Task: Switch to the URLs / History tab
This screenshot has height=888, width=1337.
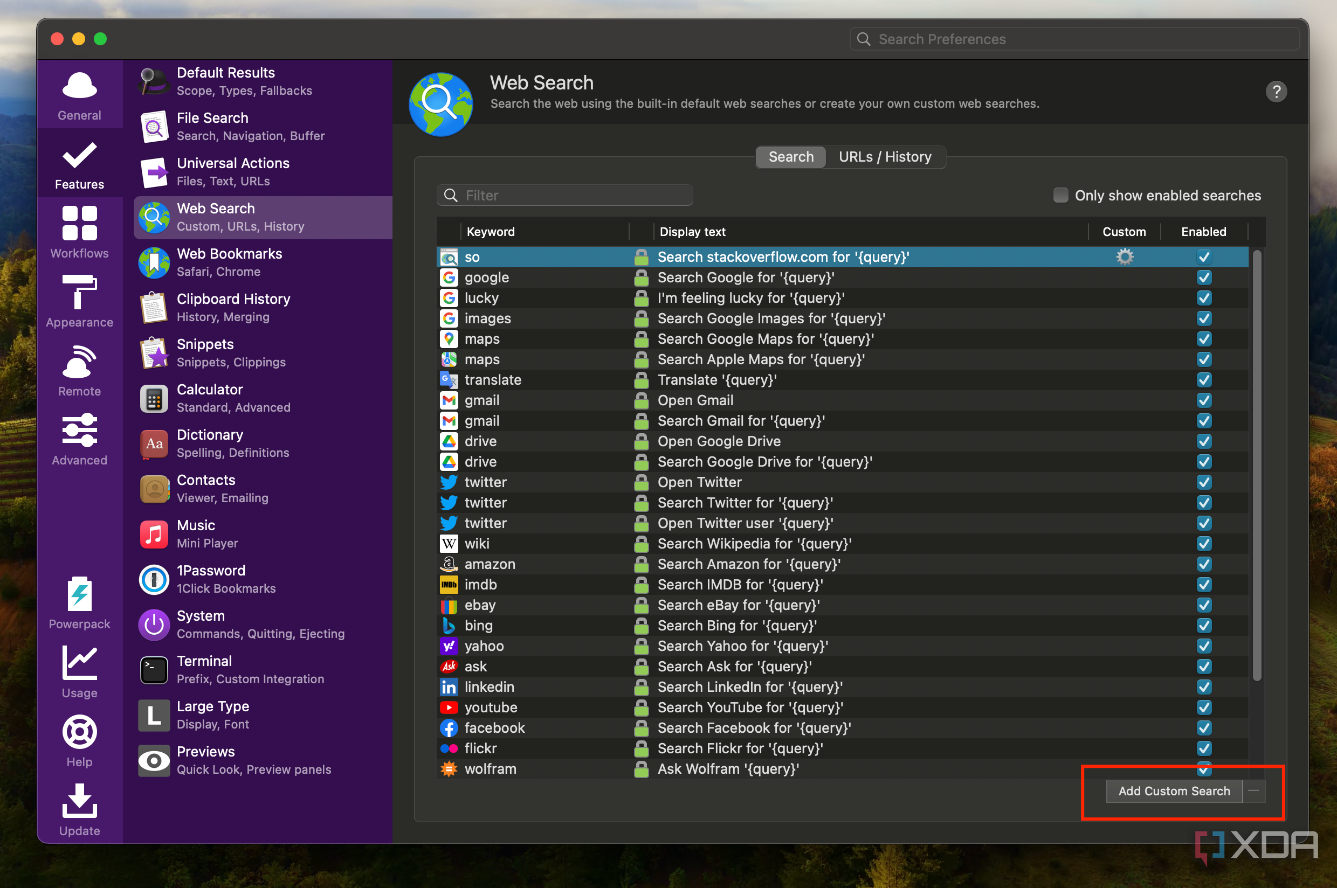Action: [x=885, y=157]
